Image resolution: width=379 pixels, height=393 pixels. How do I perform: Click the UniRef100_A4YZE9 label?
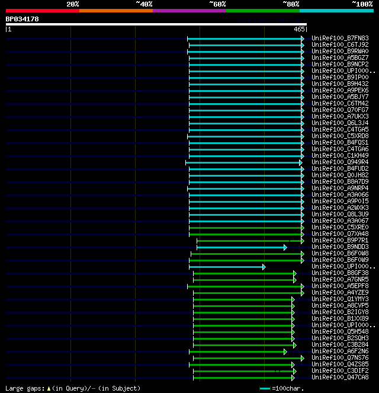340,292
